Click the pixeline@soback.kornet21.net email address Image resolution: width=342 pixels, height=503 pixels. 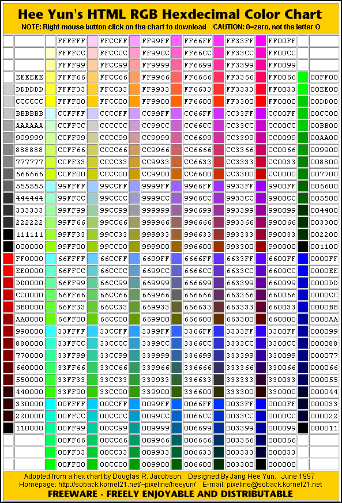275,485
